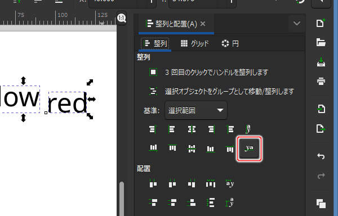The width and height of the screenshot is (338, 216).
Task: Close the 整列と配置(A) panel tab
Action: [203, 24]
